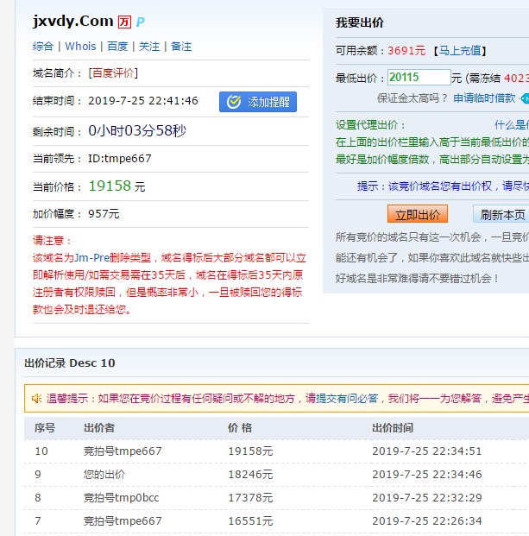The width and height of the screenshot is (529, 536).
Task: Click the 备注 link
Action: point(181,47)
